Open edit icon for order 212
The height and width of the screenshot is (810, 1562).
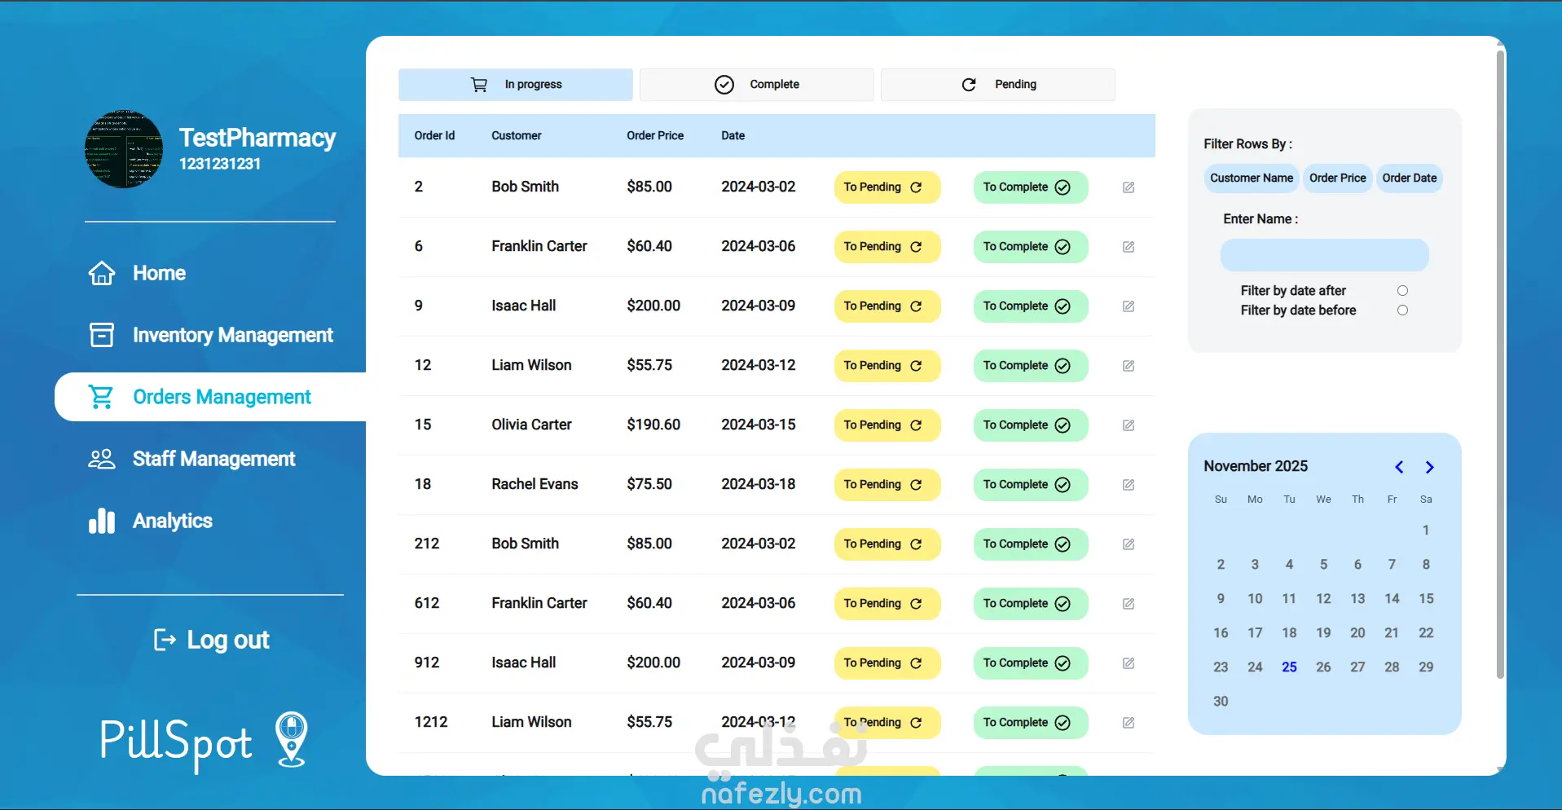click(x=1129, y=544)
